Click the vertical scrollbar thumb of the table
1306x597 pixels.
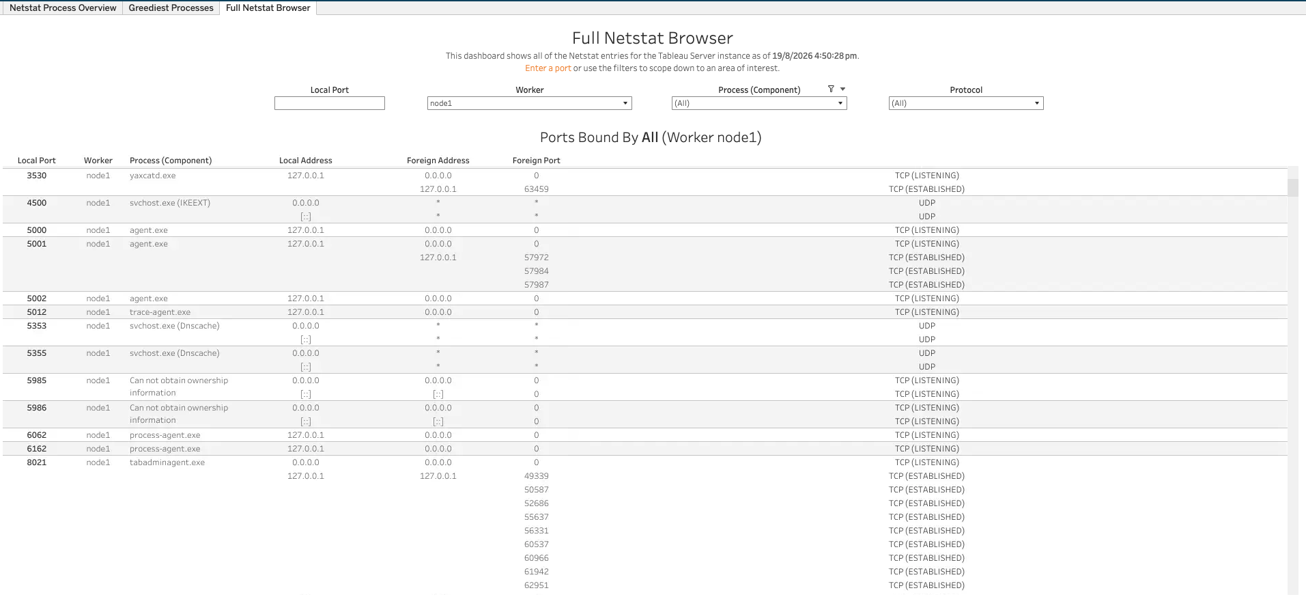tap(1292, 187)
